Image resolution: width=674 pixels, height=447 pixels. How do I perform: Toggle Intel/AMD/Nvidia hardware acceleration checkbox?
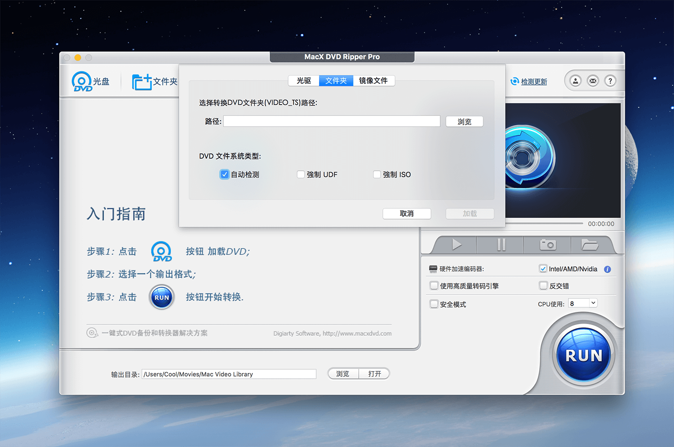pyautogui.click(x=543, y=269)
